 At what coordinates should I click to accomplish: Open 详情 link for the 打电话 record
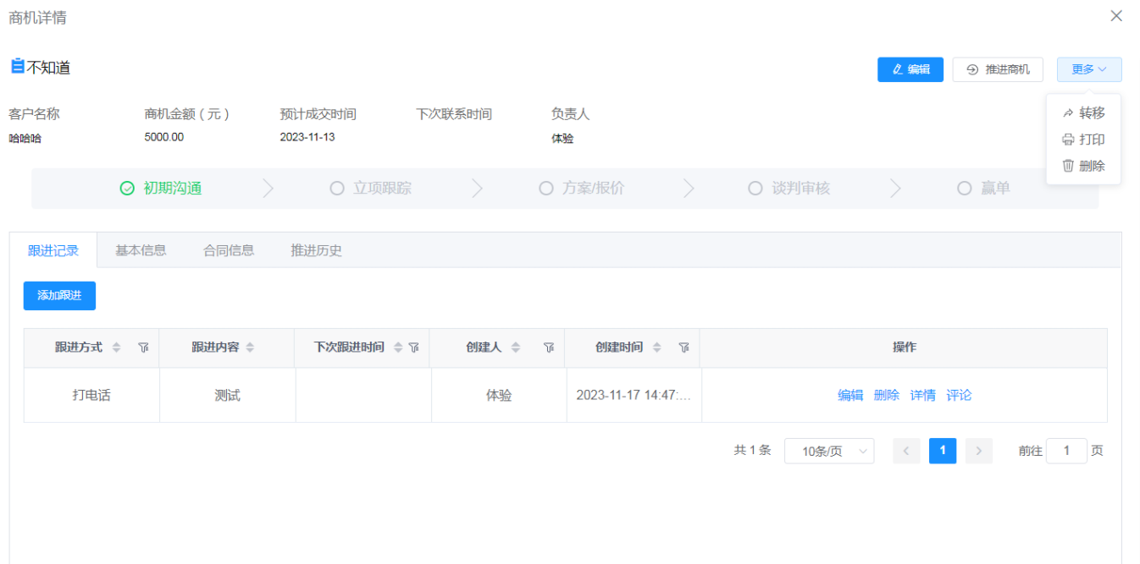tap(922, 395)
